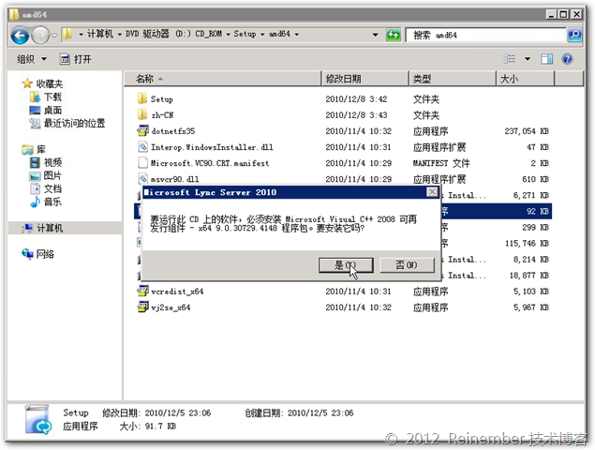Select 网络 in the navigation pane
595x450 pixels.
45,254
